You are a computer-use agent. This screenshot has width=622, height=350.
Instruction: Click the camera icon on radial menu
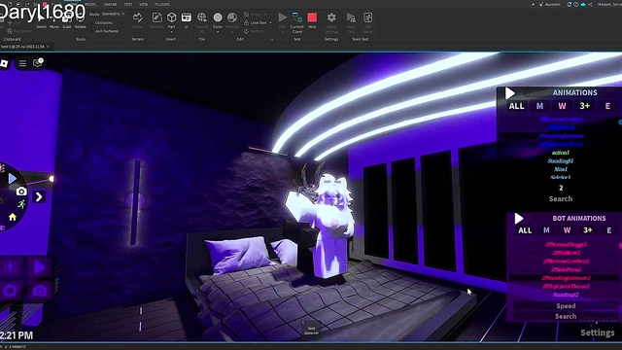pos(21,192)
